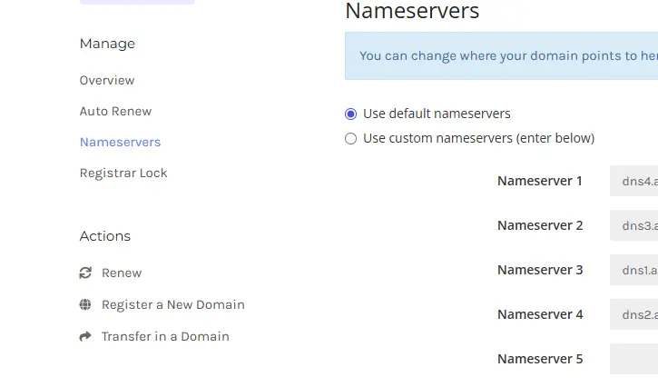Screen dimensions: 658x387
Task: Click the 'Use custom nameservers (enter below)' label text
Action: coord(478,138)
